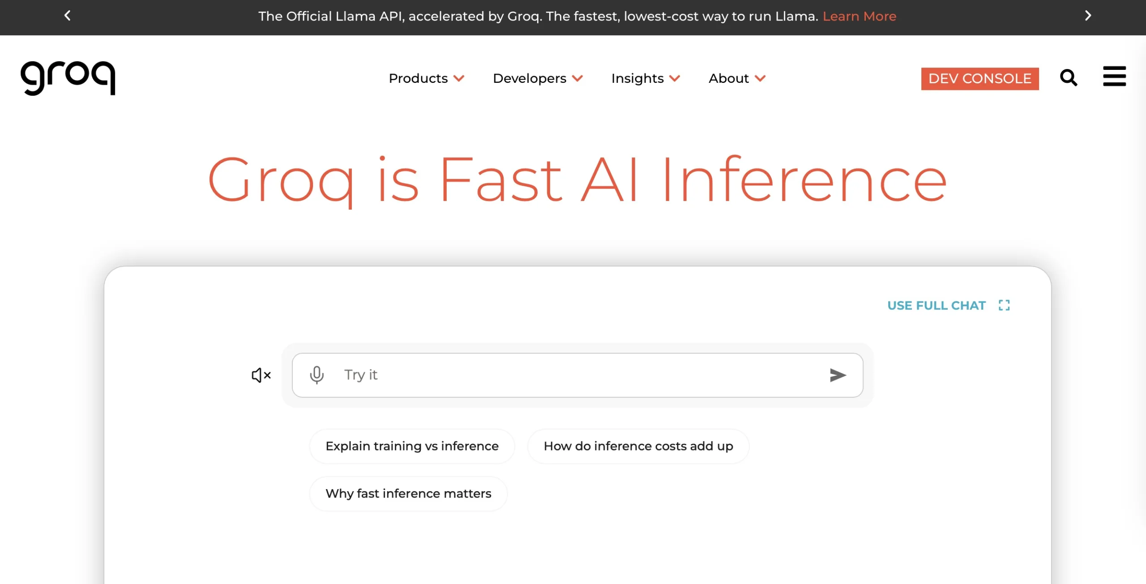The height and width of the screenshot is (584, 1146).
Task: Open the About menu
Action: (x=728, y=78)
